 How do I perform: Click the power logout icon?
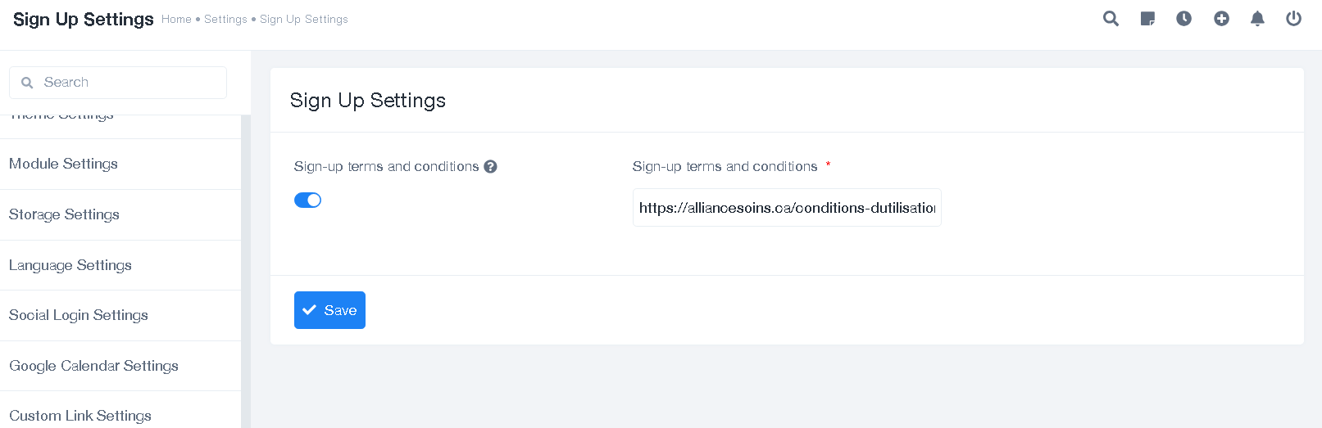1293,18
